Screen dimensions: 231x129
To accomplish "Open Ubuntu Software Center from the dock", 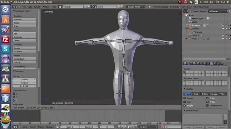I will point(5,19).
